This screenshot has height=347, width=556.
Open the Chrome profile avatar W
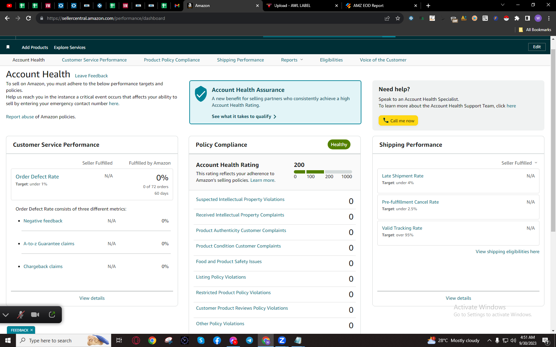coord(538,18)
